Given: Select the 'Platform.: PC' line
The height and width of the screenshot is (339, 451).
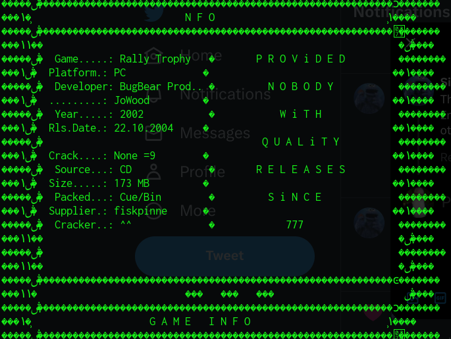Looking at the screenshot, I should (87, 73).
